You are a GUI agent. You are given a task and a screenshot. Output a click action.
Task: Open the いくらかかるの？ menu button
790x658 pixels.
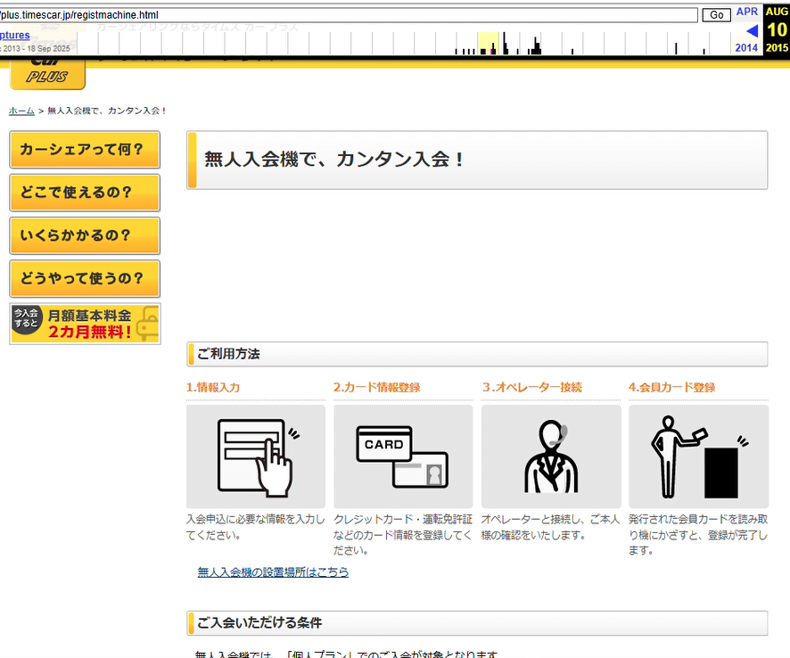pos(85,235)
